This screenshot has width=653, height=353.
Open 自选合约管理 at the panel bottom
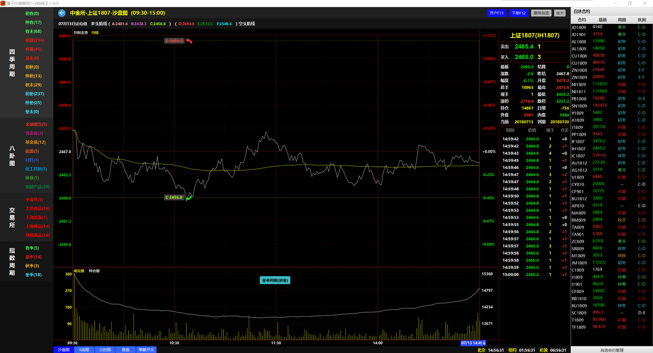(612, 350)
